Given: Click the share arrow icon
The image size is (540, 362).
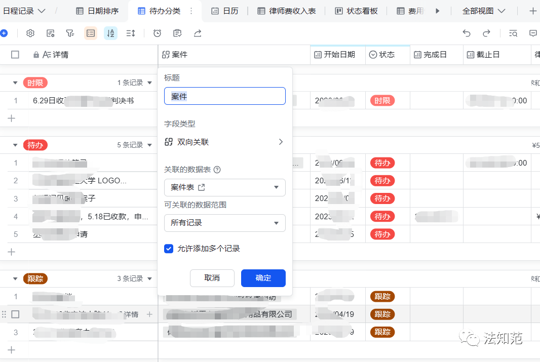Looking at the screenshot, I should pos(198,33).
